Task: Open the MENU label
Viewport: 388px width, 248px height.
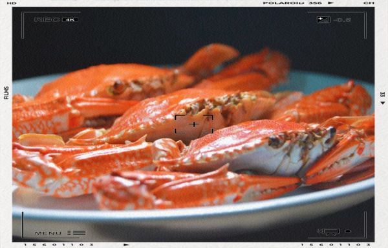Action: (x=48, y=233)
